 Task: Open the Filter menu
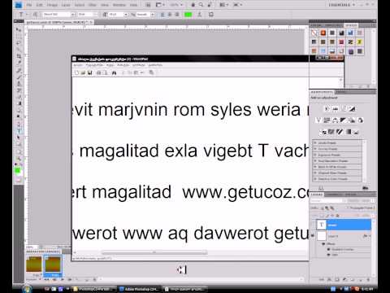pyautogui.click(x=93, y=5)
